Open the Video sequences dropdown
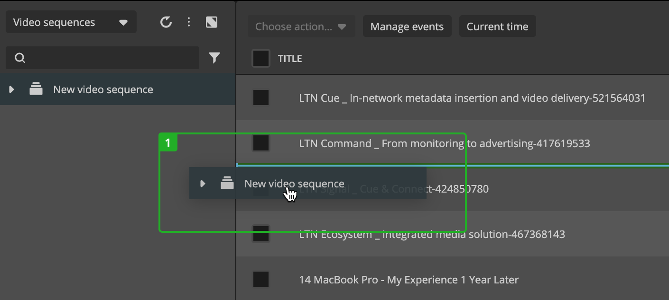Viewport: 669px width, 300px height. pyautogui.click(x=71, y=22)
